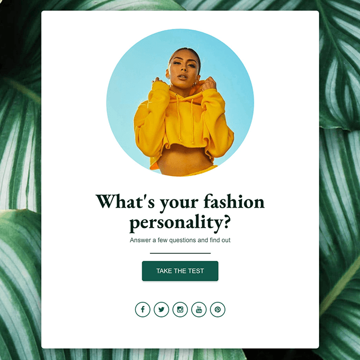Screen dimensions: 360x360
Task: Go to the Pinterest icon link
Action: (x=218, y=310)
